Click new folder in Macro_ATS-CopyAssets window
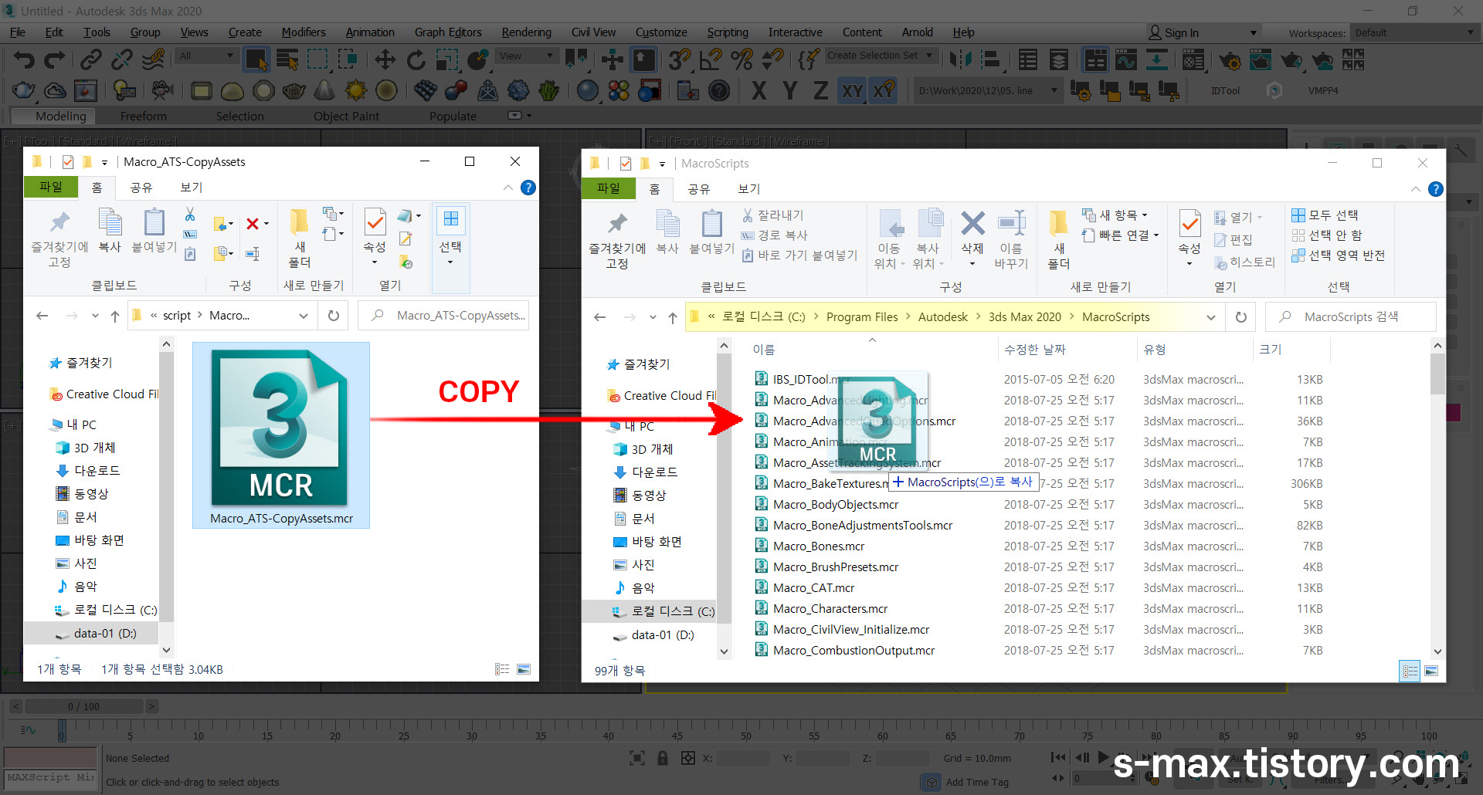1483x795 pixels. [299, 238]
